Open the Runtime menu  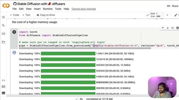48,9
